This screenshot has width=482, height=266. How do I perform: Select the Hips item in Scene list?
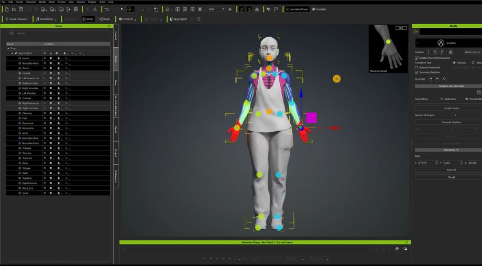click(x=25, y=118)
